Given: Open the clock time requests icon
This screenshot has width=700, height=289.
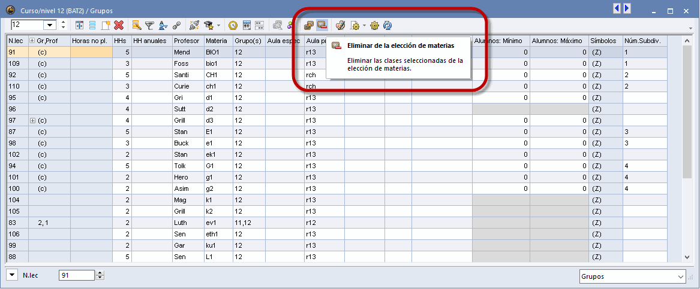Looking at the screenshot, I should 233,25.
